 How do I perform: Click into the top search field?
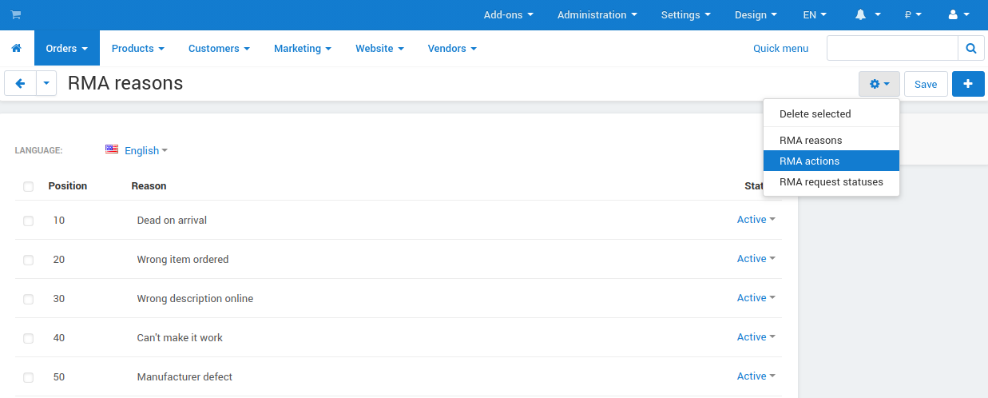tap(892, 48)
